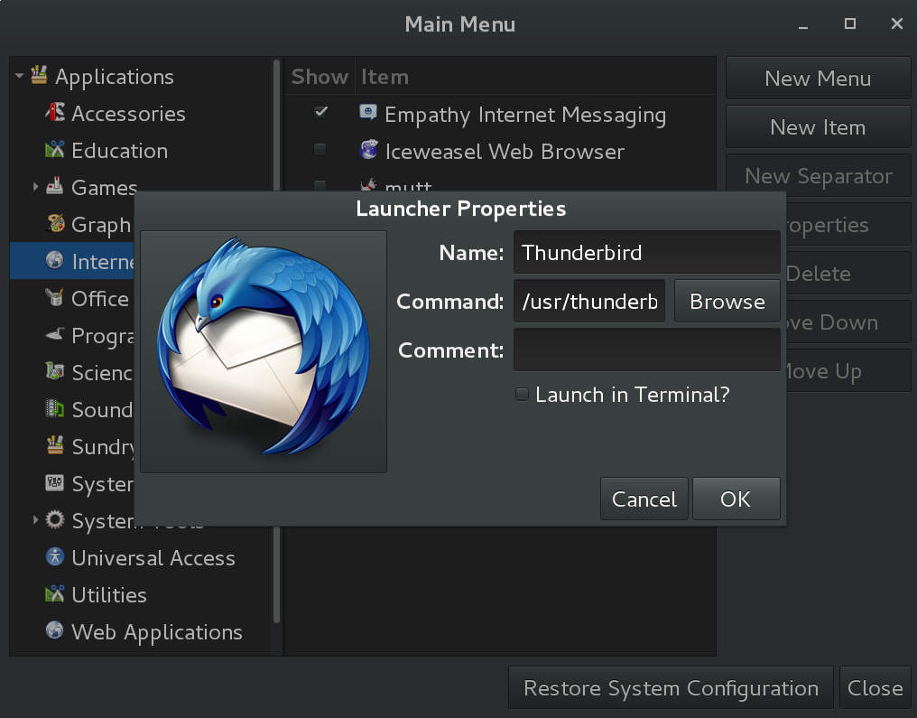Toggle Show checkbox for Iceweasel Web Browser
917x718 pixels.
tap(320, 150)
